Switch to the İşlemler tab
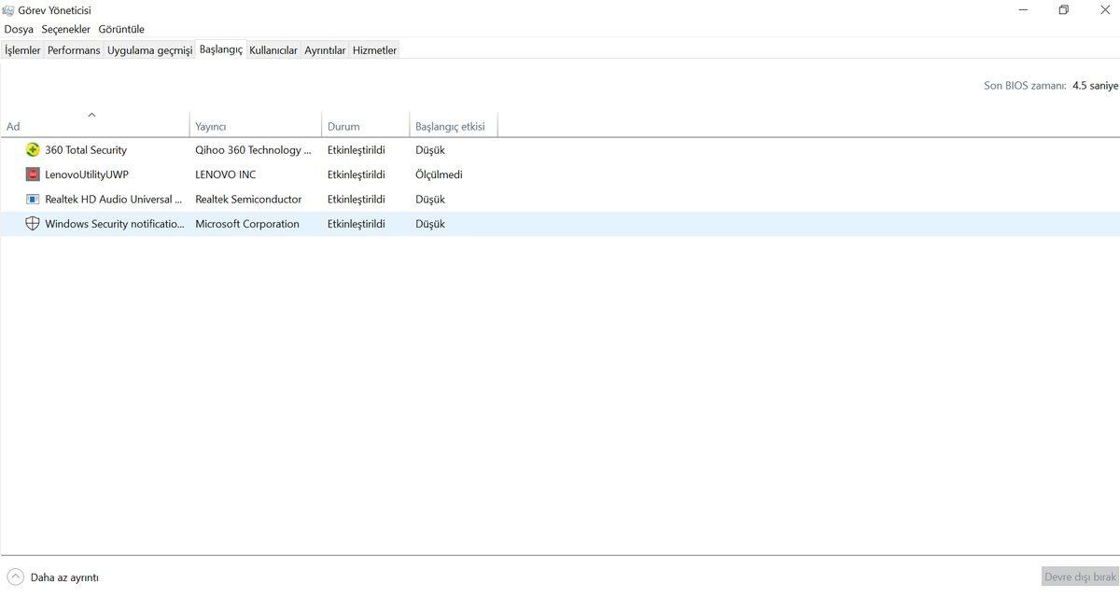This screenshot has height=597, width=1120. 22,50
